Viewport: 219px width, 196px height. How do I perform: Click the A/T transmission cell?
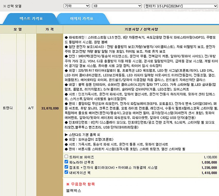(31, 108)
